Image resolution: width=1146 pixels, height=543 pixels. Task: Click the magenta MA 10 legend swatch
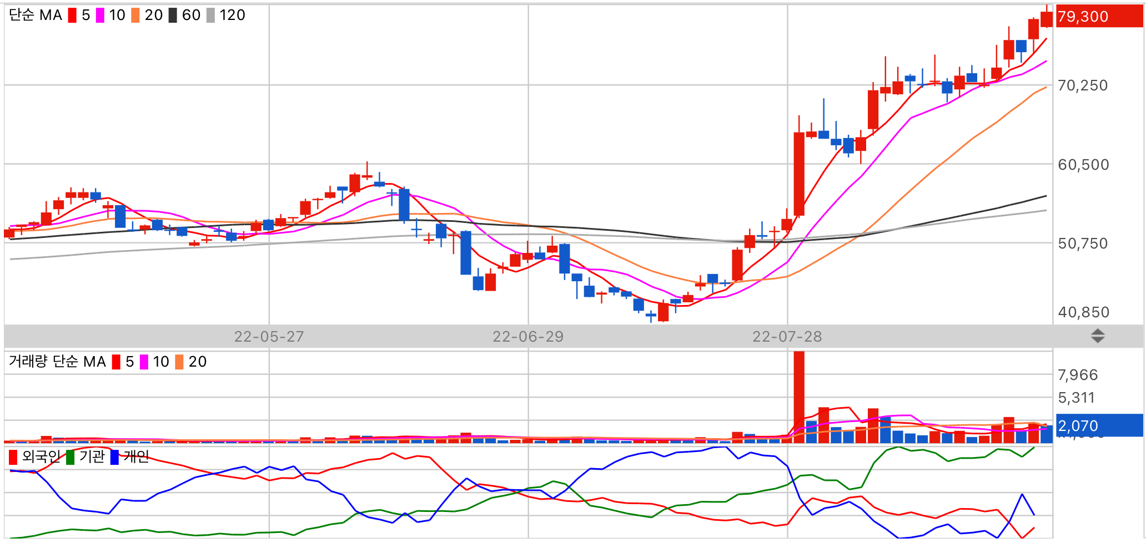[x=100, y=16]
